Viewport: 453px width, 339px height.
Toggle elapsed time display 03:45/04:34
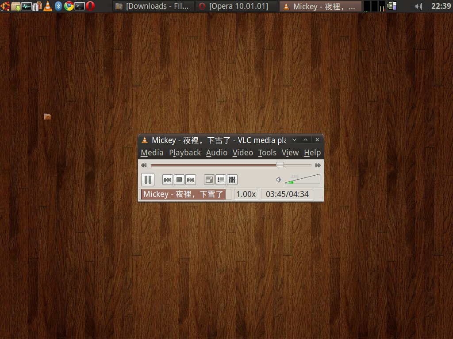[x=287, y=194]
